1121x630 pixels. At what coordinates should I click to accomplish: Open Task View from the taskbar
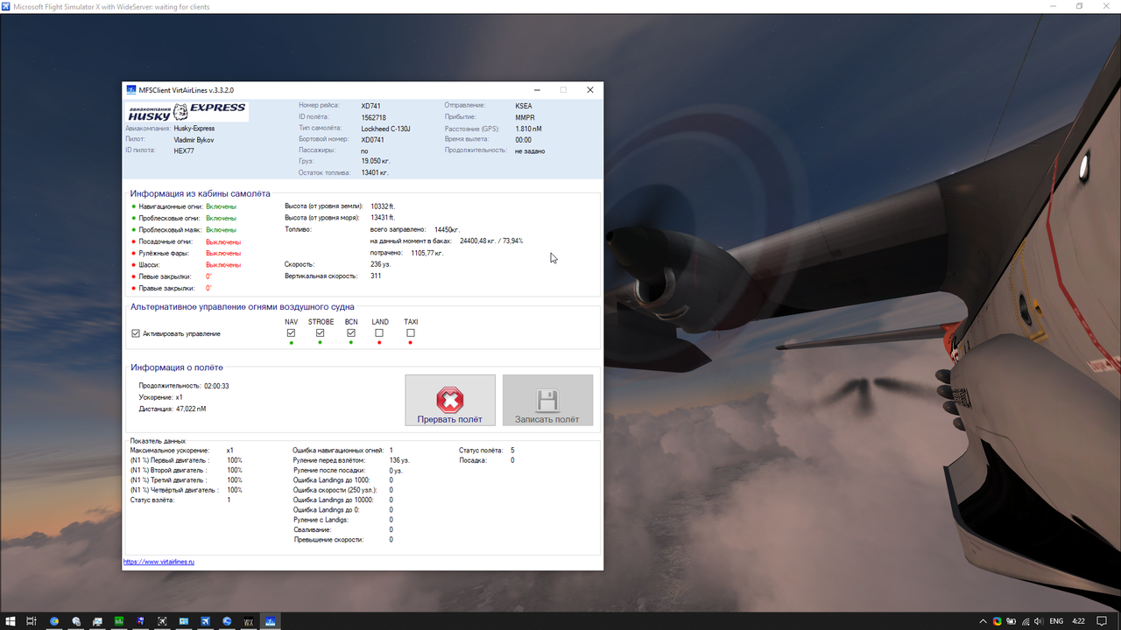(x=32, y=621)
